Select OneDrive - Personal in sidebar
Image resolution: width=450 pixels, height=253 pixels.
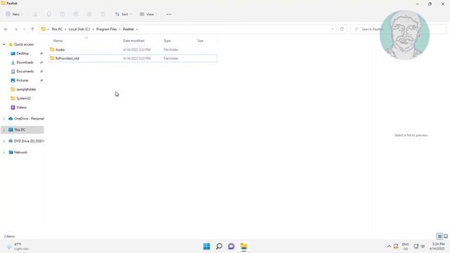coord(29,119)
